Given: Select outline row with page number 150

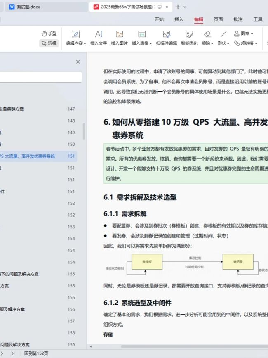Looking at the screenshot, I should (x=38, y=144).
